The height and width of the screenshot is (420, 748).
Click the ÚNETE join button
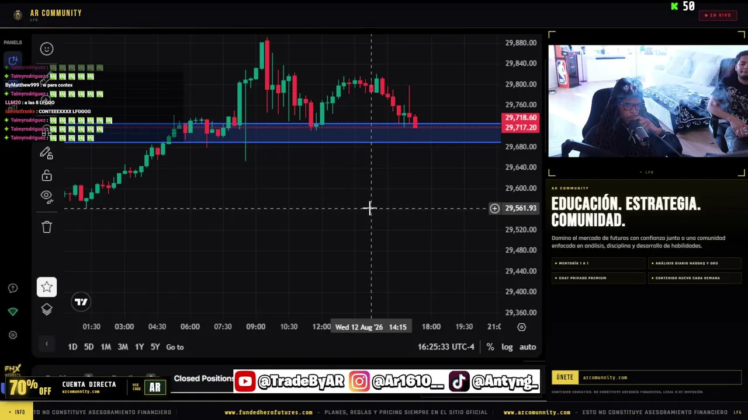pyautogui.click(x=565, y=377)
